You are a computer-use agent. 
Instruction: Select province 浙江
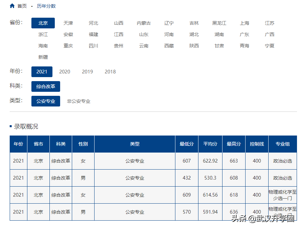tap(43, 34)
